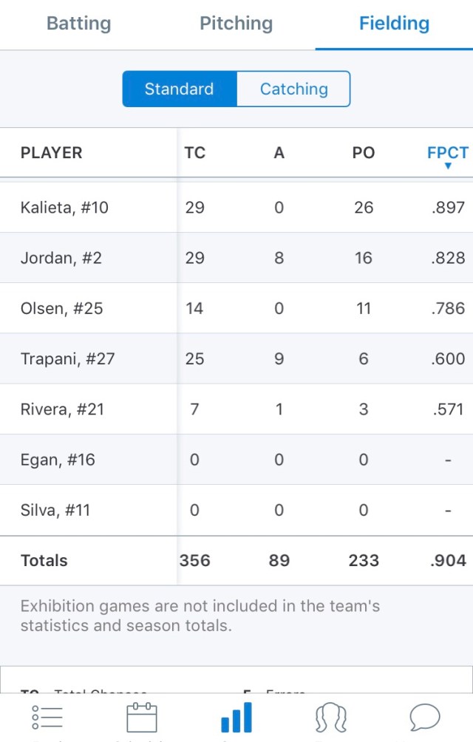Open the schedule calendar icon
Image resolution: width=473 pixels, height=742 pixels.
click(142, 718)
